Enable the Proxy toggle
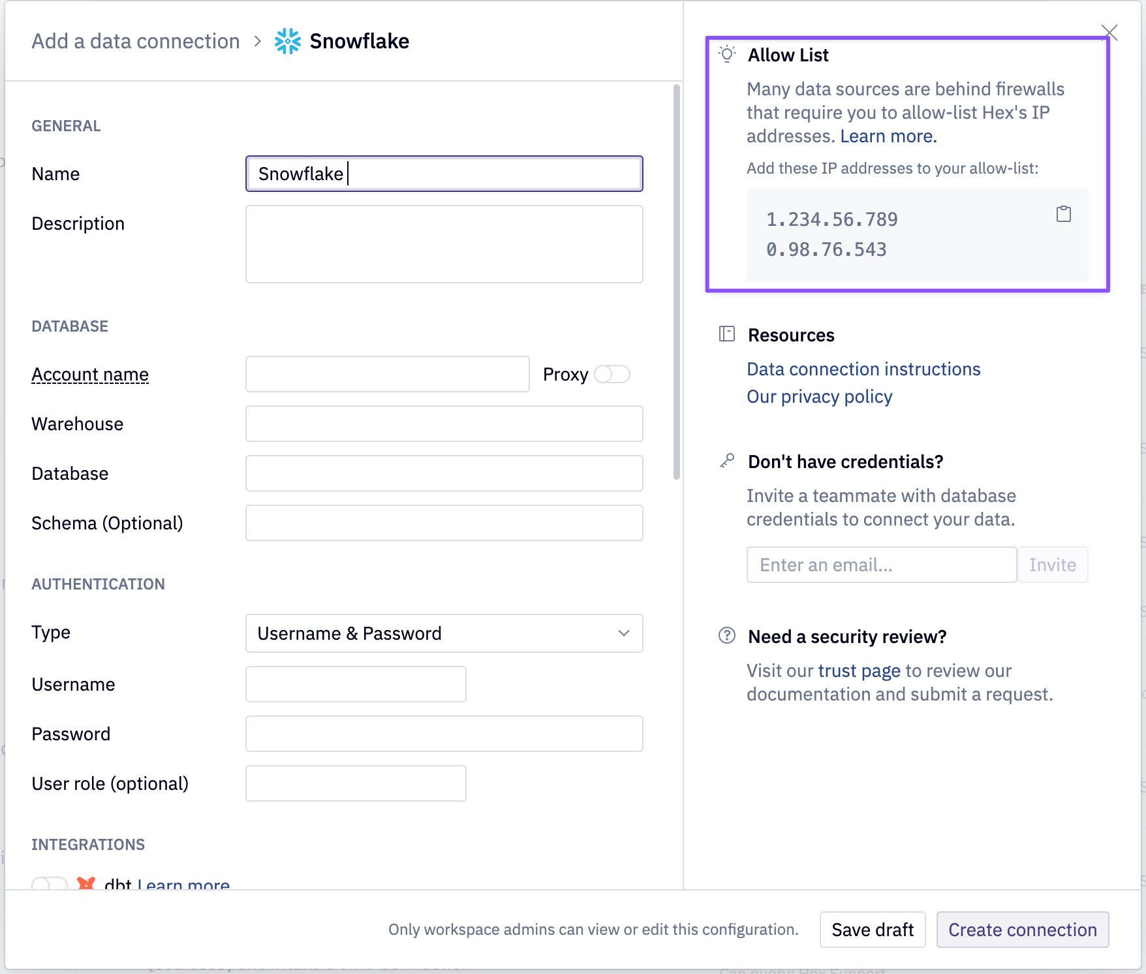Screen dimensions: 1146x974 (x=612, y=374)
